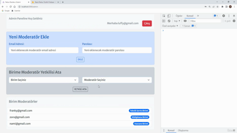Open the tab search dropdown arrow
Screen dimensions: 237x133
[x=217, y=2]
